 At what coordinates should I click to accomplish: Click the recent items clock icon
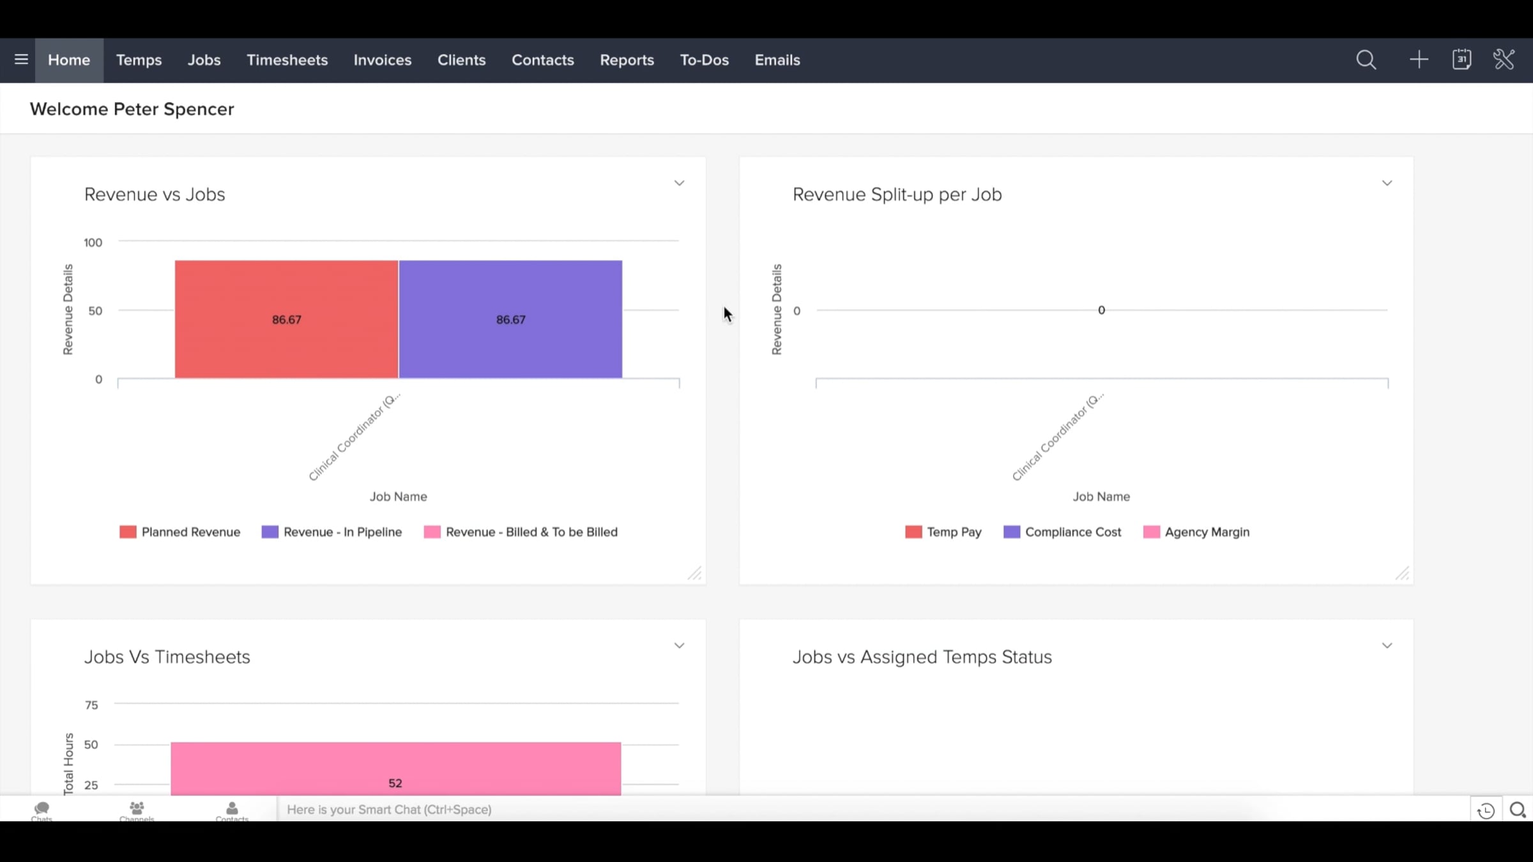(1486, 810)
